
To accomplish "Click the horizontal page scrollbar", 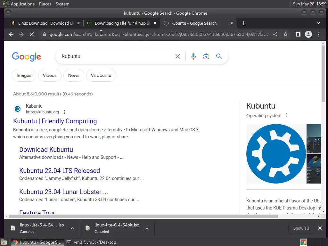I will pos(143,216).
